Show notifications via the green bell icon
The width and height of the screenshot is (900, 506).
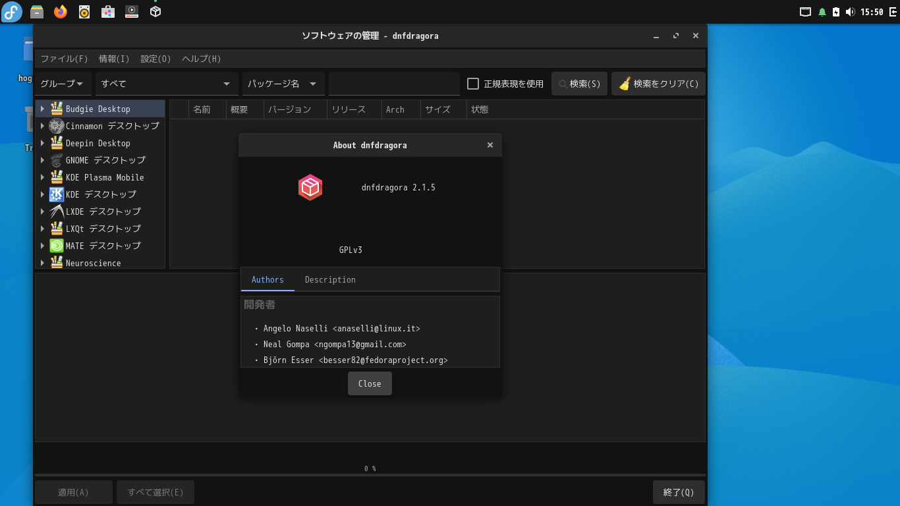pos(822,12)
